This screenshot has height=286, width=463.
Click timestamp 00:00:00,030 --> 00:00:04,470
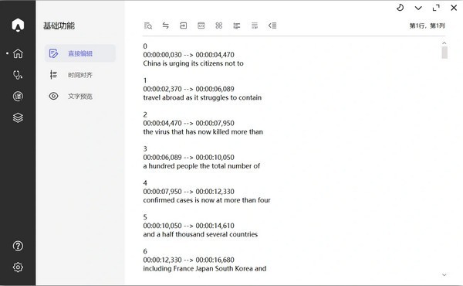189,55
